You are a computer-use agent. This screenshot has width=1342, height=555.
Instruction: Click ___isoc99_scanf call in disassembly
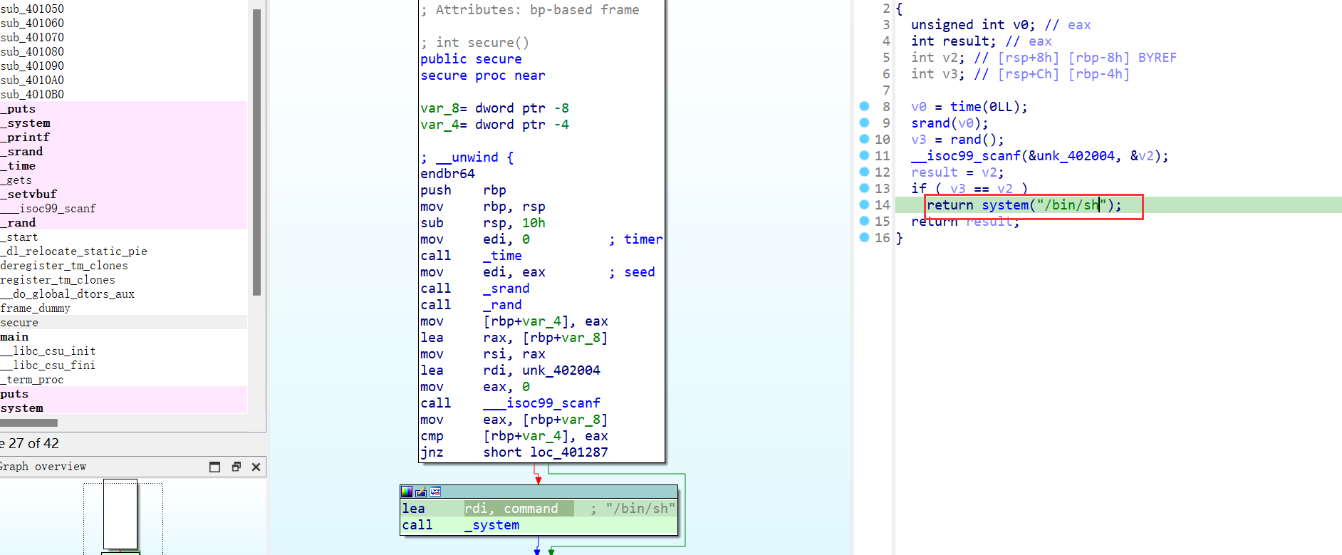tap(541, 403)
